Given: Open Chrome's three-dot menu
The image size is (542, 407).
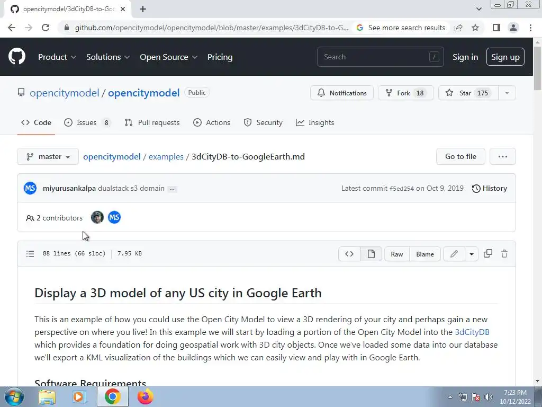Looking at the screenshot, I should [530, 28].
